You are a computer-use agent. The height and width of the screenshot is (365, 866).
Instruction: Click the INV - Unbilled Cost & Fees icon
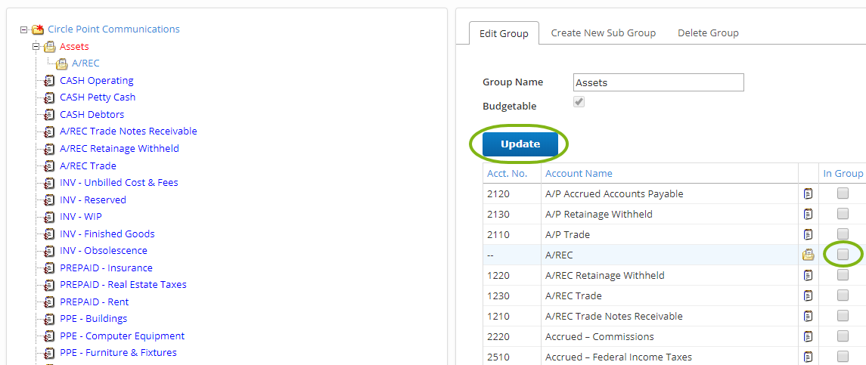click(49, 183)
